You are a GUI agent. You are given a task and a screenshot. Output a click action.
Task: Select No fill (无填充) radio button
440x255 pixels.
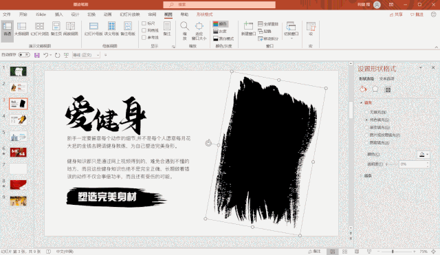click(366, 112)
